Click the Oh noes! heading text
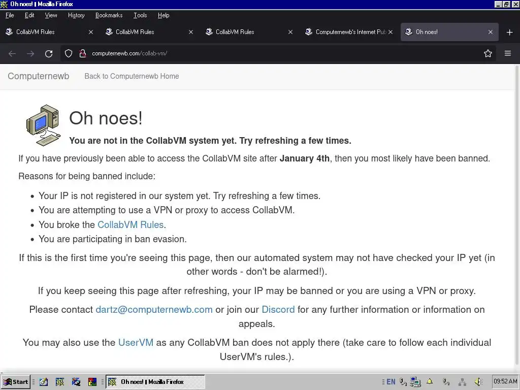 pyautogui.click(x=106, y=118)
